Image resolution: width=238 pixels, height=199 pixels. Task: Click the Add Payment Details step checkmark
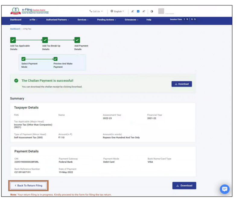(x=77, y=40)
